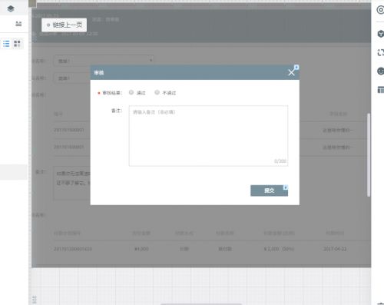Click the horizontal scrollbar at canvas bottom
This screenshot has width=384, height=305.
click(201, 304)
